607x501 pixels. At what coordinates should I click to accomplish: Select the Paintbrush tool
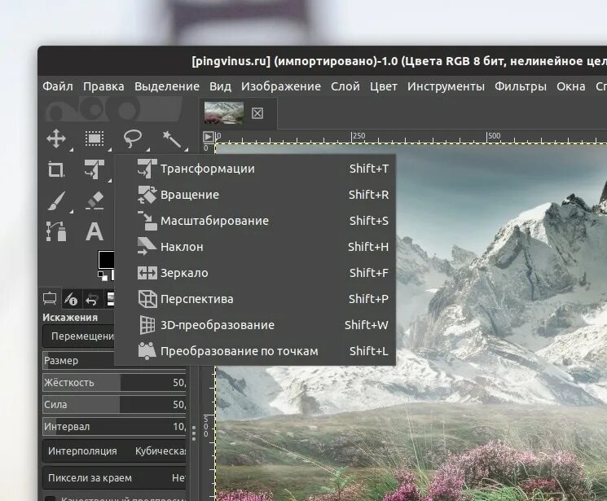pyautogui.click(x=56, y=200)
